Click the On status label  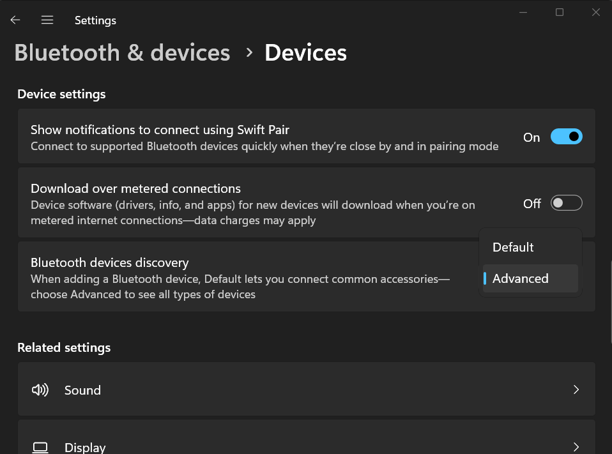(x=532, y=137)
